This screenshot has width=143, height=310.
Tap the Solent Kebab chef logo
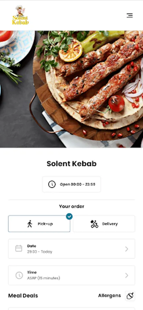point(20,15)
